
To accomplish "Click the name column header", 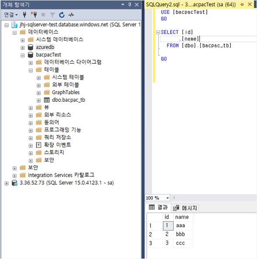I will [183, 217].
